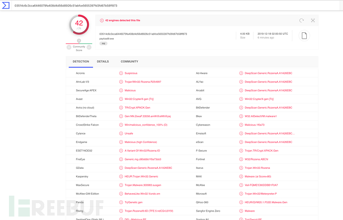Click 'W32/Rozena.ABC!tr' Fortinet result
The width and height of the screenshot is (343, 220).
[257, 159]
